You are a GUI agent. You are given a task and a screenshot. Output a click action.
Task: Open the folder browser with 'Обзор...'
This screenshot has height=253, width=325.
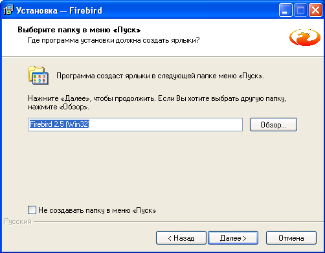pyautogui.click(x=273, y=124)
